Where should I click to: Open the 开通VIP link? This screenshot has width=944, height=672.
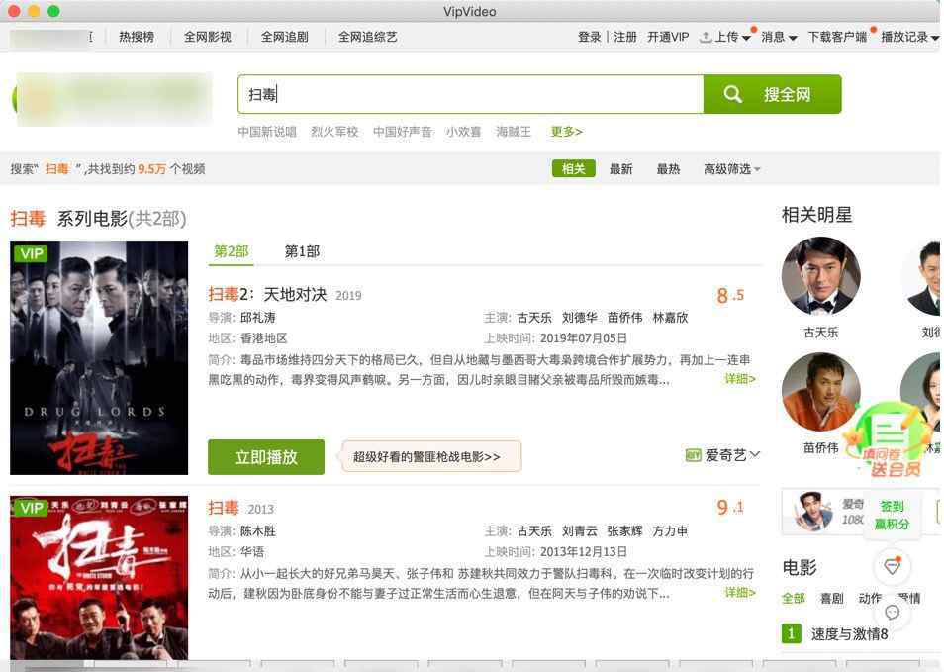668,37
